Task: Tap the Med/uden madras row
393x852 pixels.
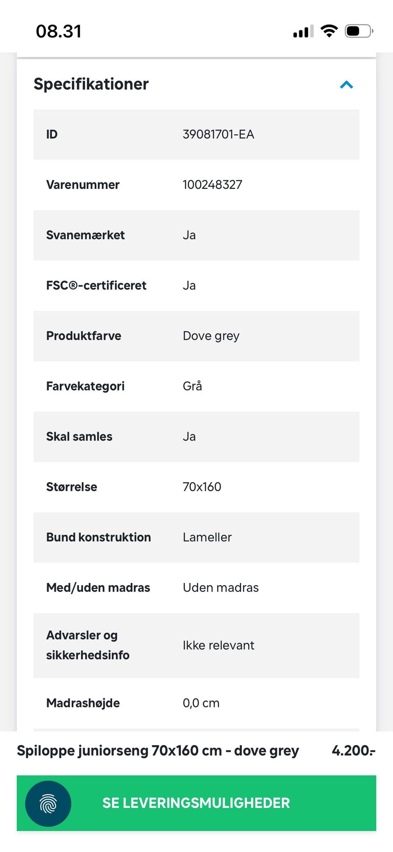Action: coord(196,588)
